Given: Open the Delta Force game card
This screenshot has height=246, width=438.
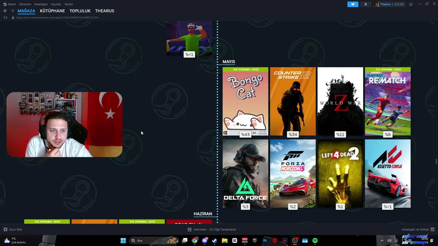Looking at the screenshot, I should pos(245,174).
